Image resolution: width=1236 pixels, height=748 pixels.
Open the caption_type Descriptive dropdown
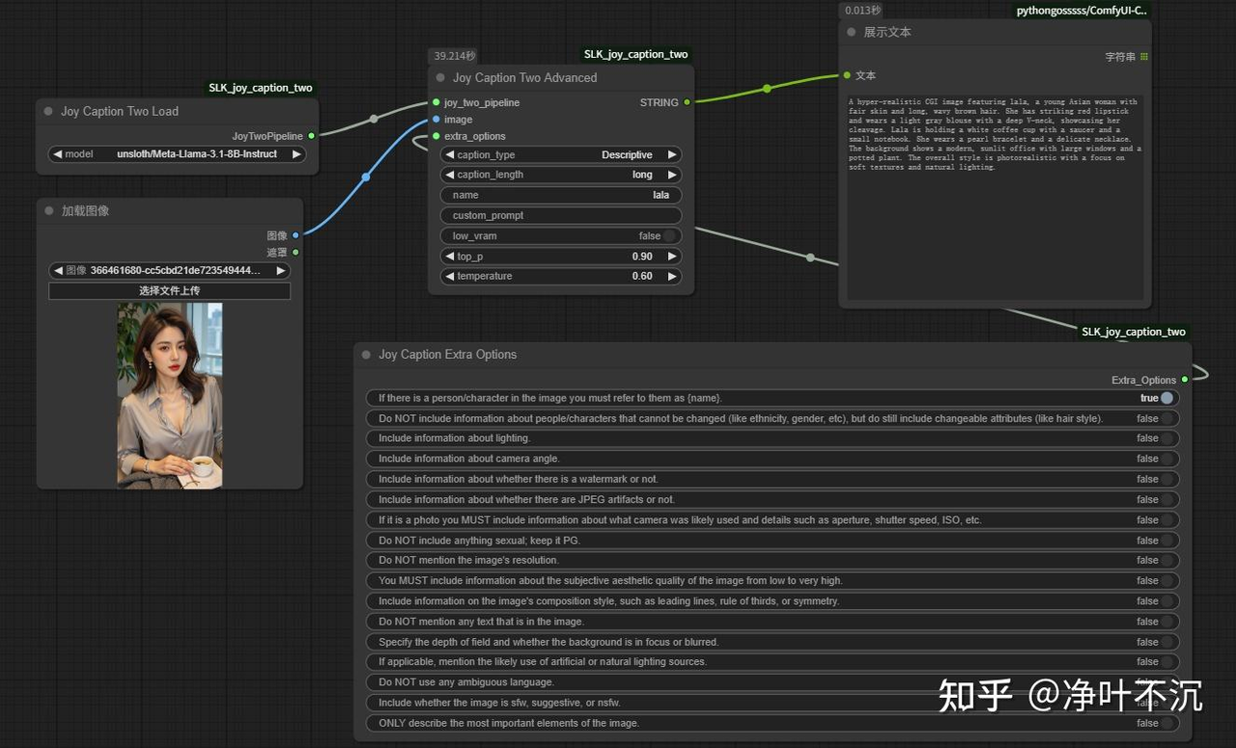tap(560, 154)
